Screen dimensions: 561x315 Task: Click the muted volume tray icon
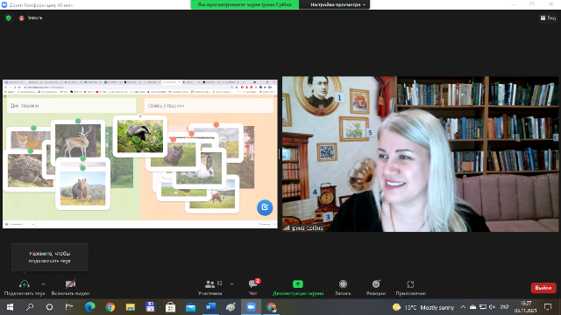[493, 307]
